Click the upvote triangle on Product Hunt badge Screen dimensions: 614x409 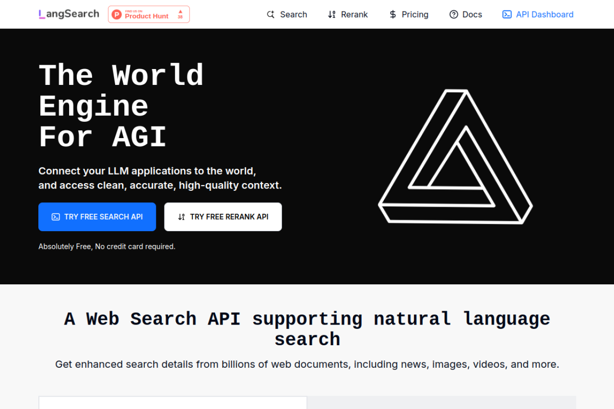[180, 11]
